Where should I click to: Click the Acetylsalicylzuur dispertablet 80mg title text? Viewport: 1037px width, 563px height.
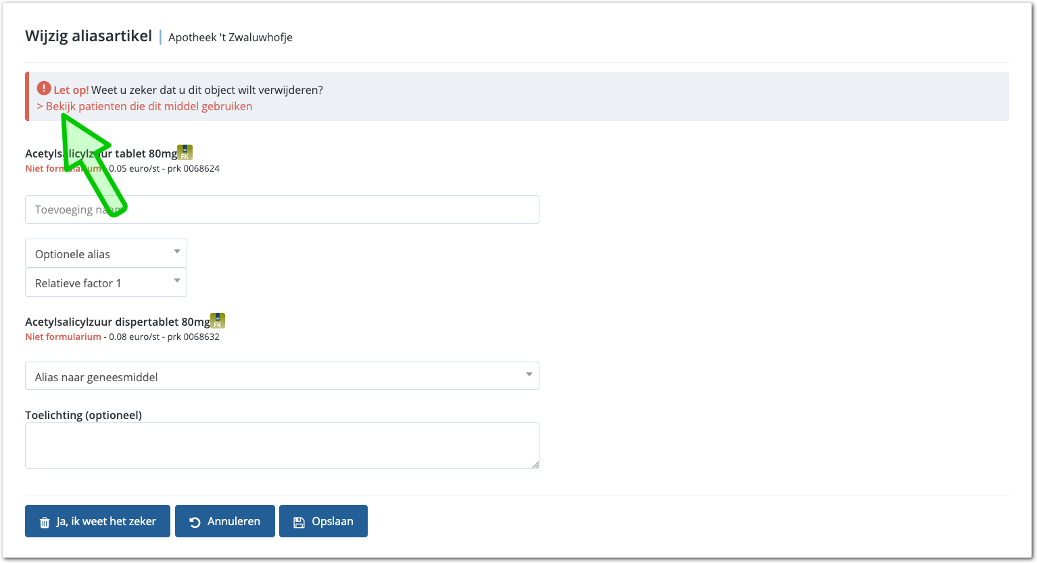tap(117, 322)
